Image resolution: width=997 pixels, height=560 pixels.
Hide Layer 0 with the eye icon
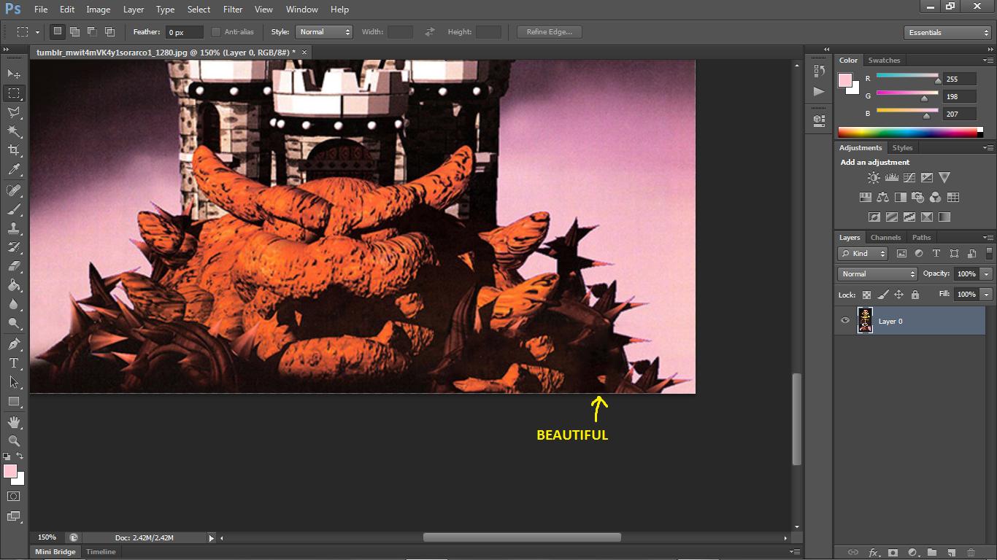click(845, 321)
